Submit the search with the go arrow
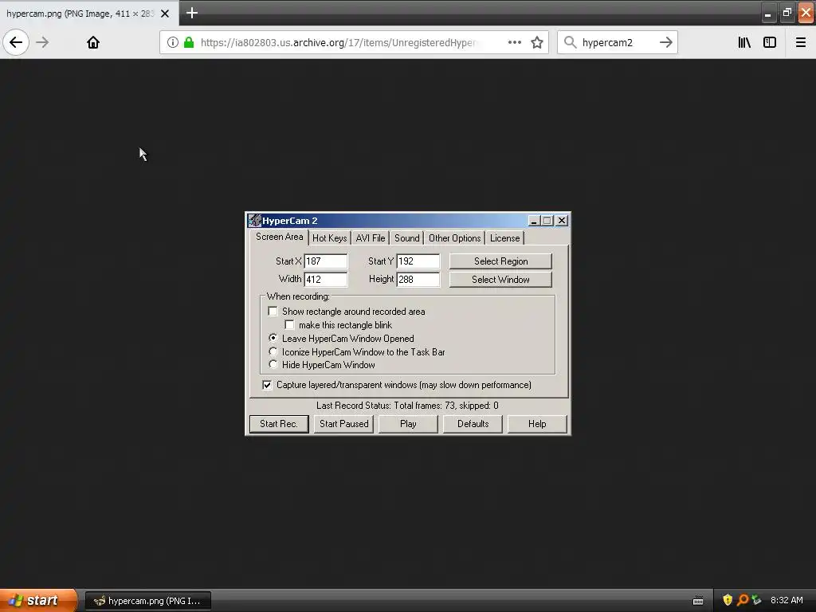 pos(666,42)
